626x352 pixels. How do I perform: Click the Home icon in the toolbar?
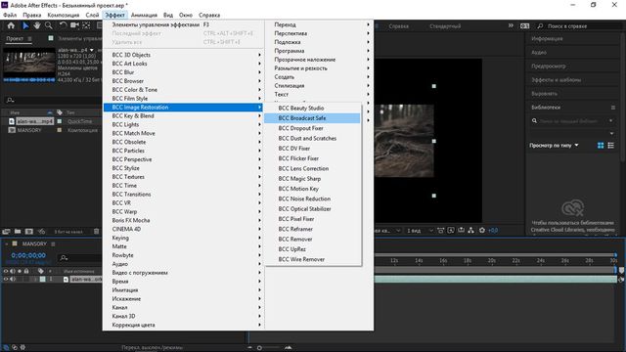tap(11, 25)
